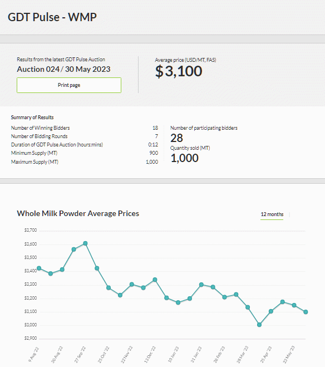The height and width of the screenshot is (367, 325).
Task: Click the $3,600 y-axis label
Action: tap(31, 244)
